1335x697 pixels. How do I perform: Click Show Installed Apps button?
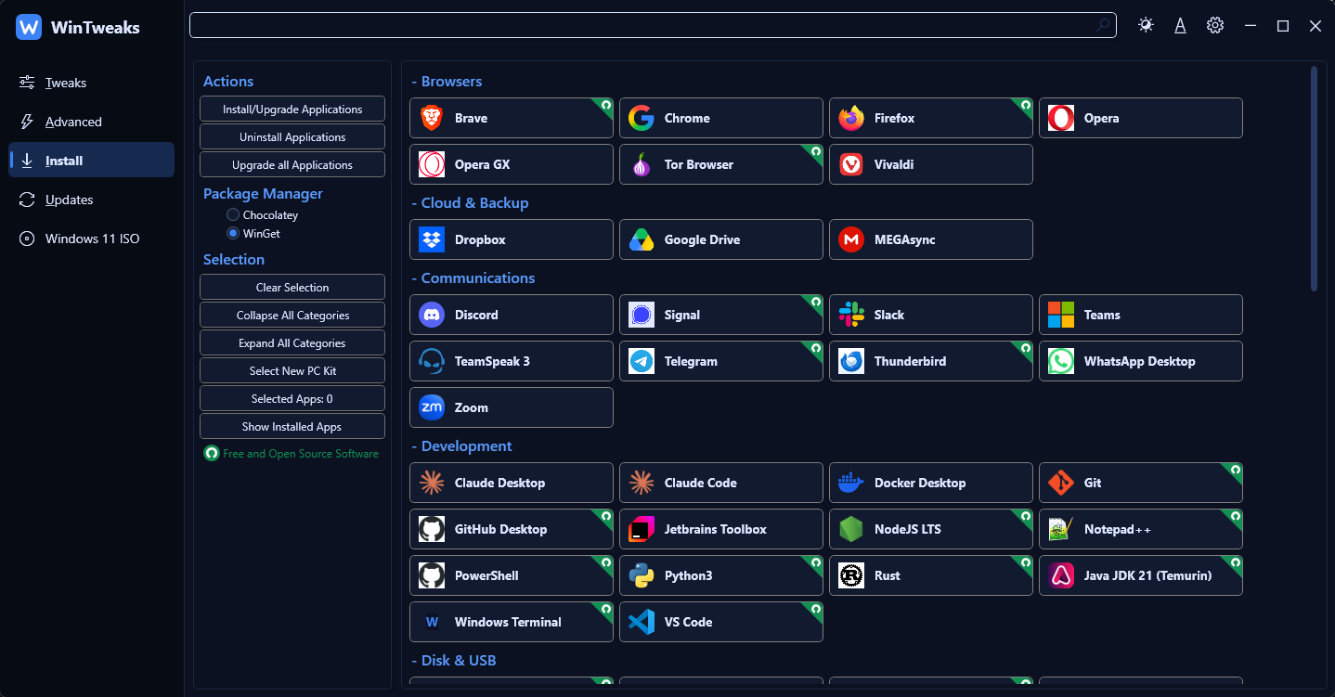tap(292, 426)
